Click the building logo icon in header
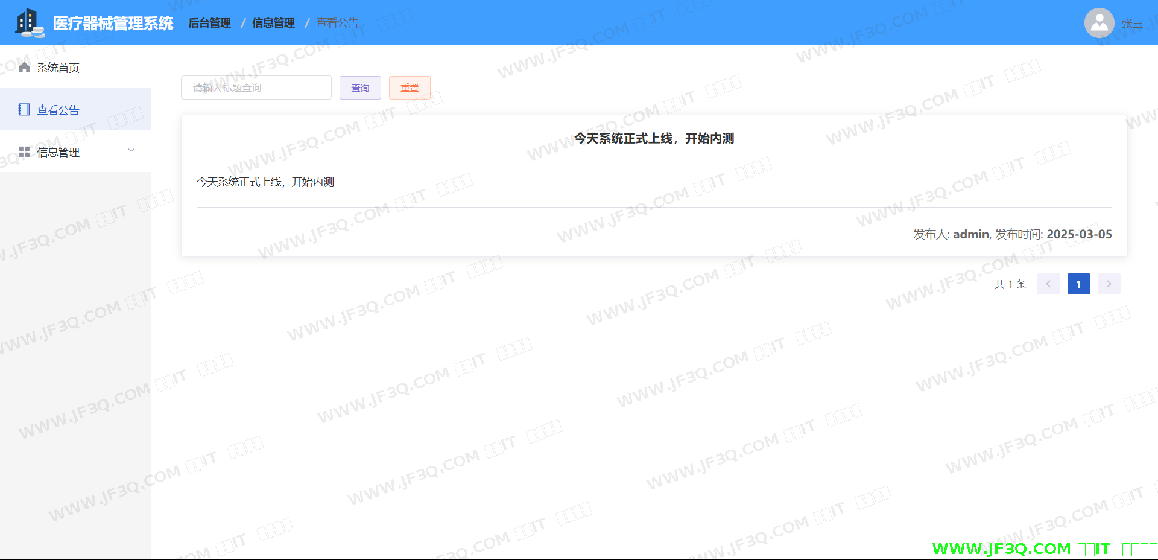 30,23
